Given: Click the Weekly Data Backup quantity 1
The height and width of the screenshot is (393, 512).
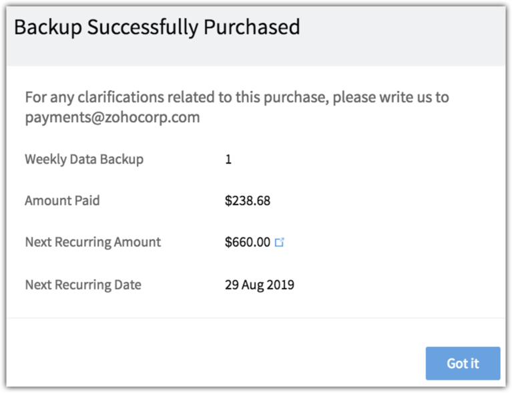Looking at the screenshot, I should (228, 160).
